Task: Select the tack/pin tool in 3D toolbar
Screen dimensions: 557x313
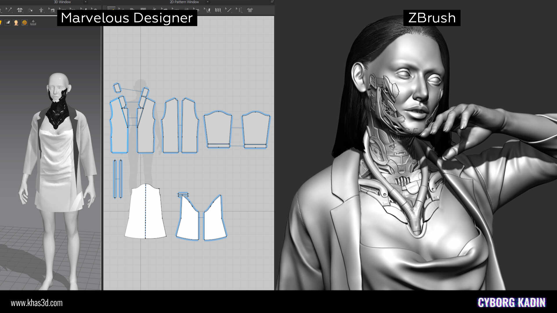Action: [x=9, y=10]
